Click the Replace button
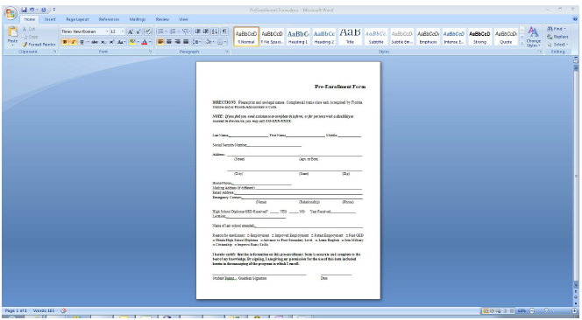The height and width of the screenshot is (320, 582). point(557,37)
